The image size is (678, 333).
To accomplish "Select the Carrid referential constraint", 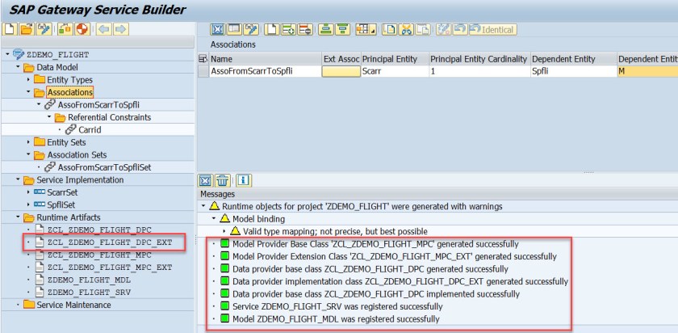I will click(90, 130).
